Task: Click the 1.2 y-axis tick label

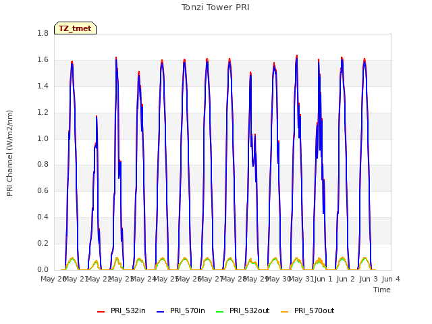Action: 43,113
